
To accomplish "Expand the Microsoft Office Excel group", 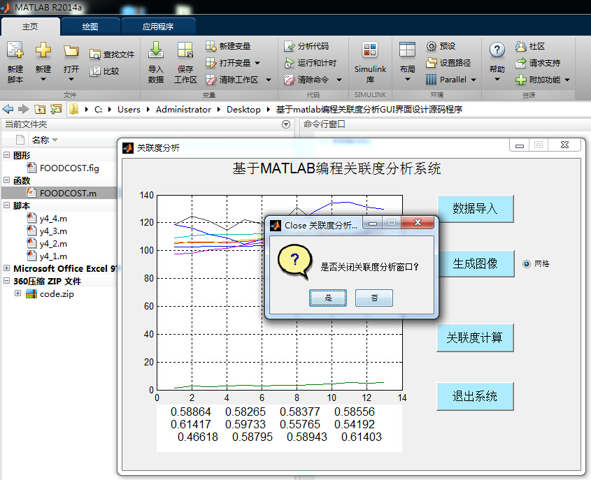I will pyautogui.click(x=6, y=268).
